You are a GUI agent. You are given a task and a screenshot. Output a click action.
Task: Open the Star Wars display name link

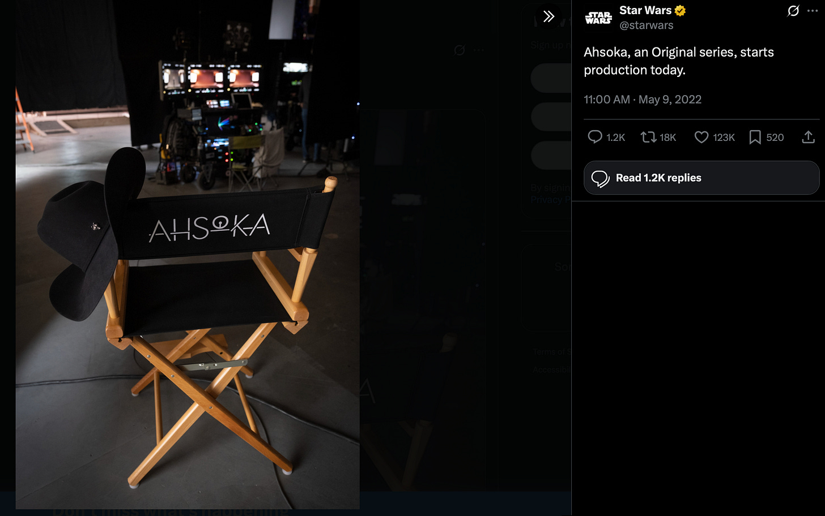[x=645, y=10]
